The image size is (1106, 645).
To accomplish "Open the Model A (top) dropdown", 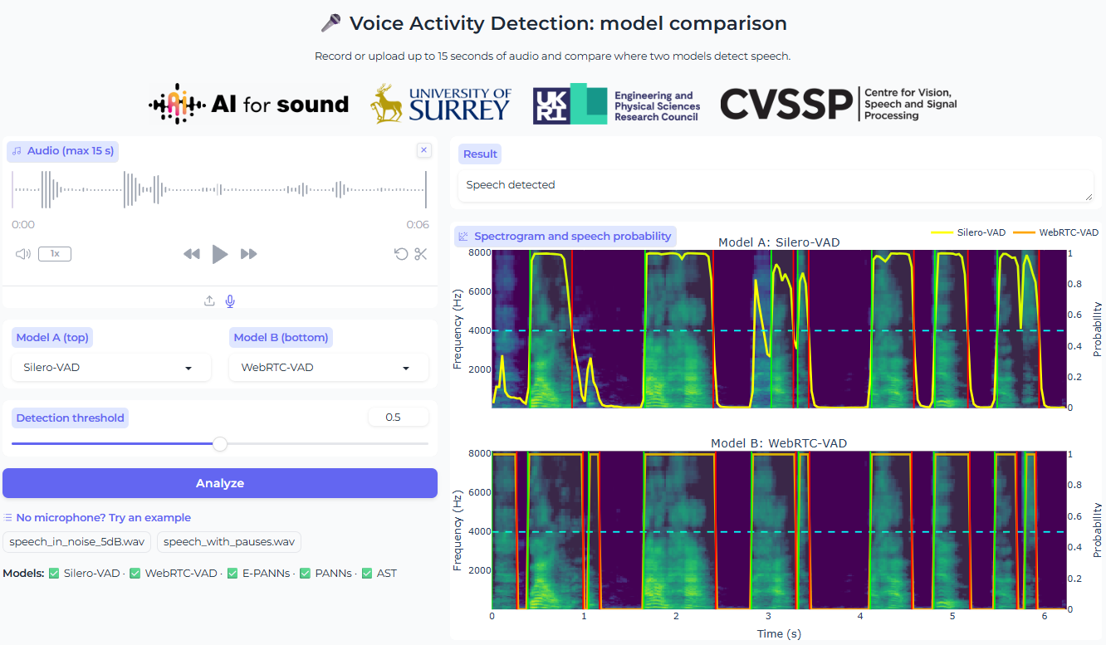I will pyautogui.click(x=111, y=368).
